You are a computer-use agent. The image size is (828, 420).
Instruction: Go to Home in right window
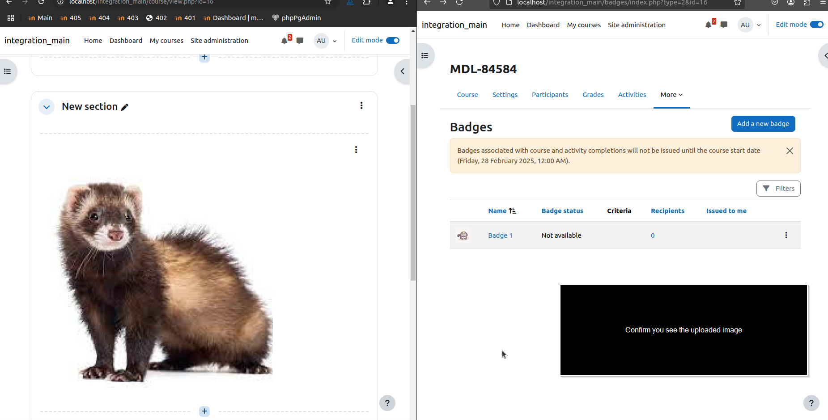(510, 25)
